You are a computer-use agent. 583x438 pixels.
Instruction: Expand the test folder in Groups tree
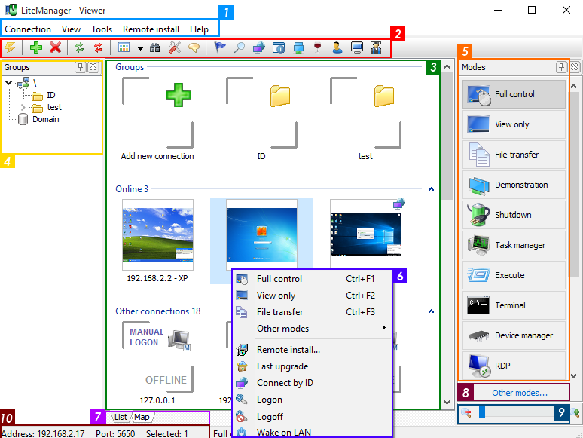(23, 108)
